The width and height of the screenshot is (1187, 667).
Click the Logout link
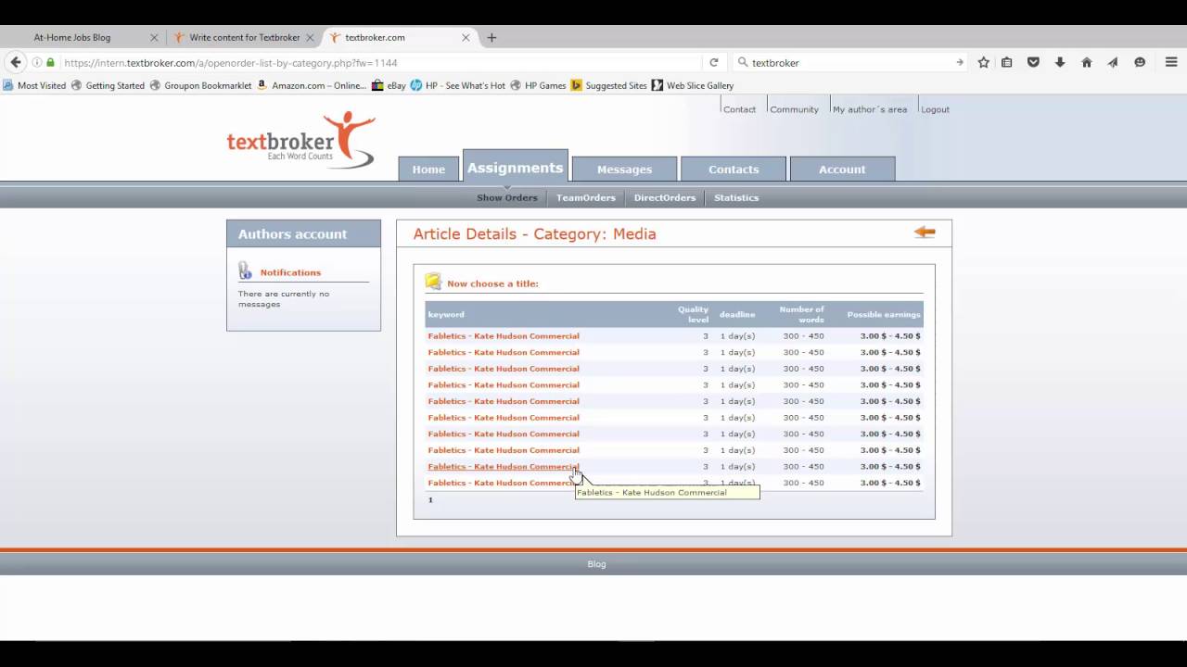(x=935, y=109)
